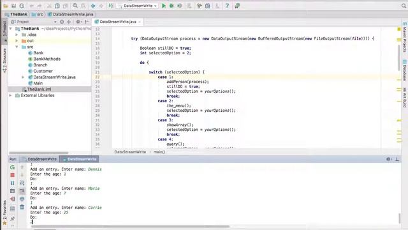Viewport: 408px width, 230px height.
Task: Undo last change with back arrow icon
Action: point(32,6)
